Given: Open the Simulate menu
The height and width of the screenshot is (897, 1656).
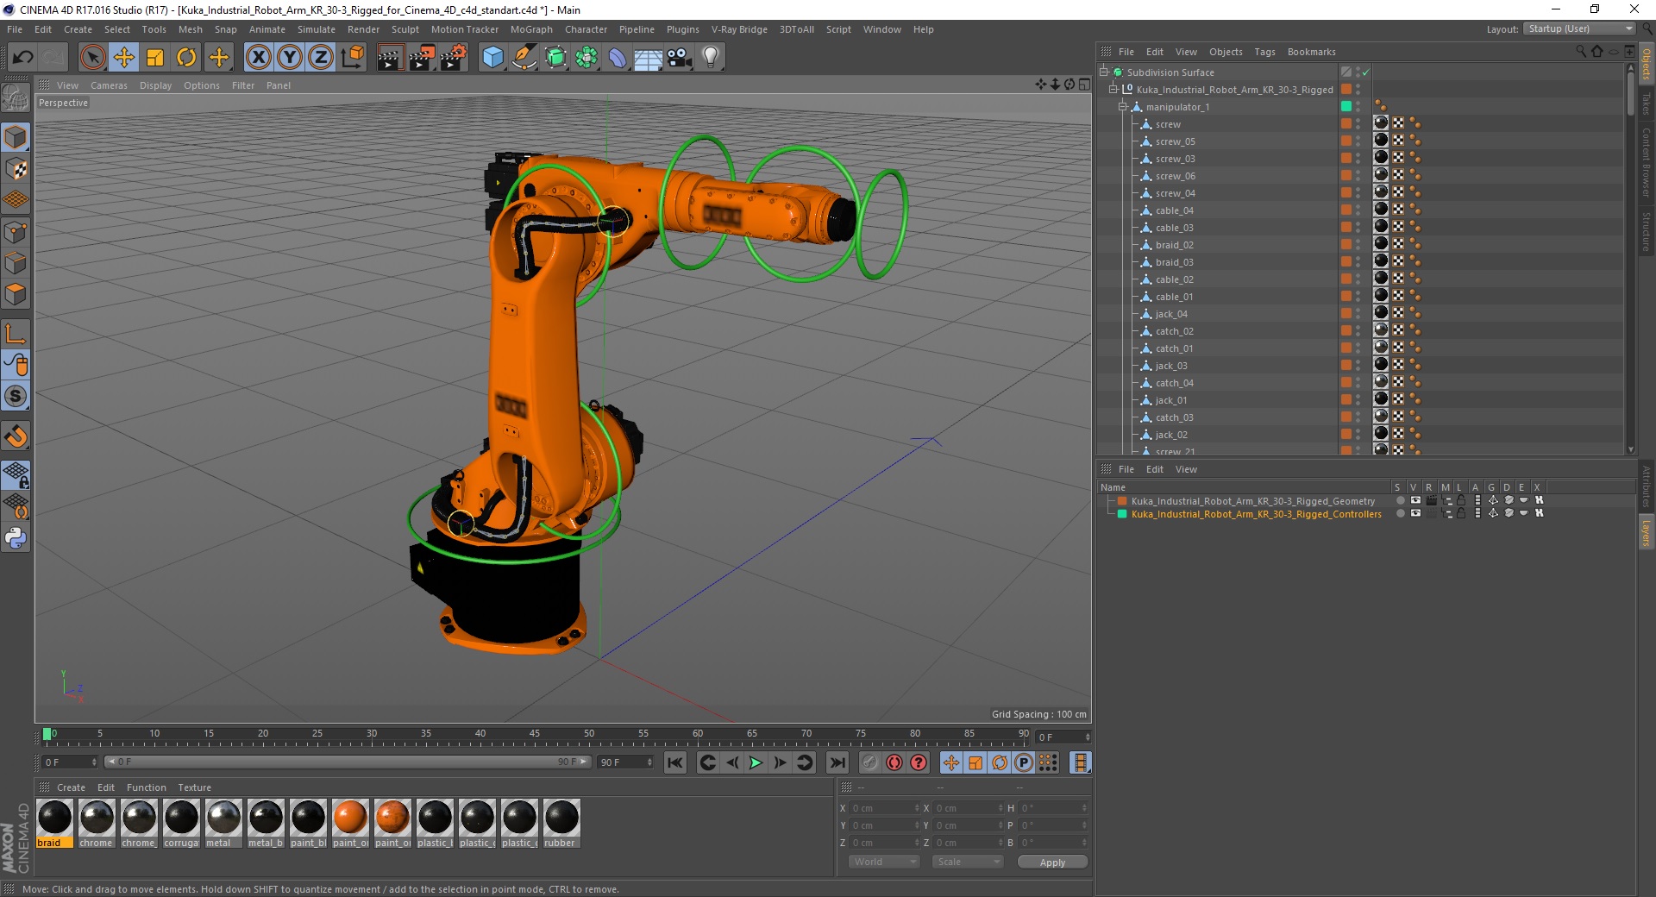Looking at the screenshot, I should coord(317,29).
